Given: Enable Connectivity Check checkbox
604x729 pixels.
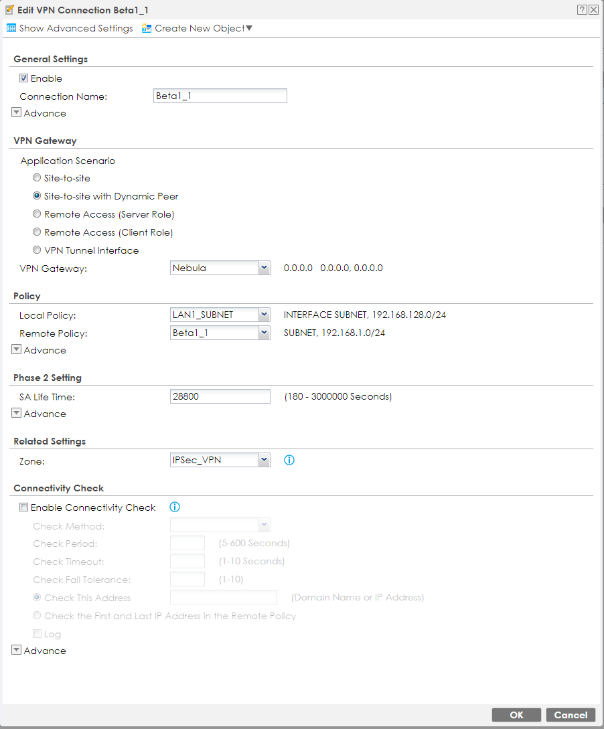Looking at the screenshot, I should 24,507.
